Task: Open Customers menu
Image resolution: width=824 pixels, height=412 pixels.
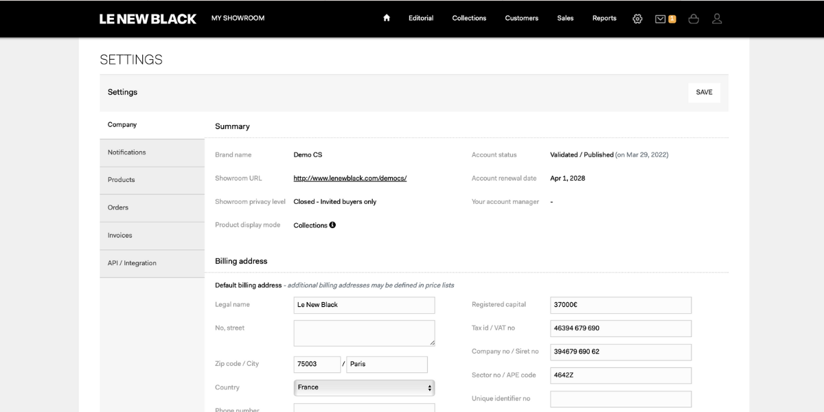Action: tap(522, 19)
